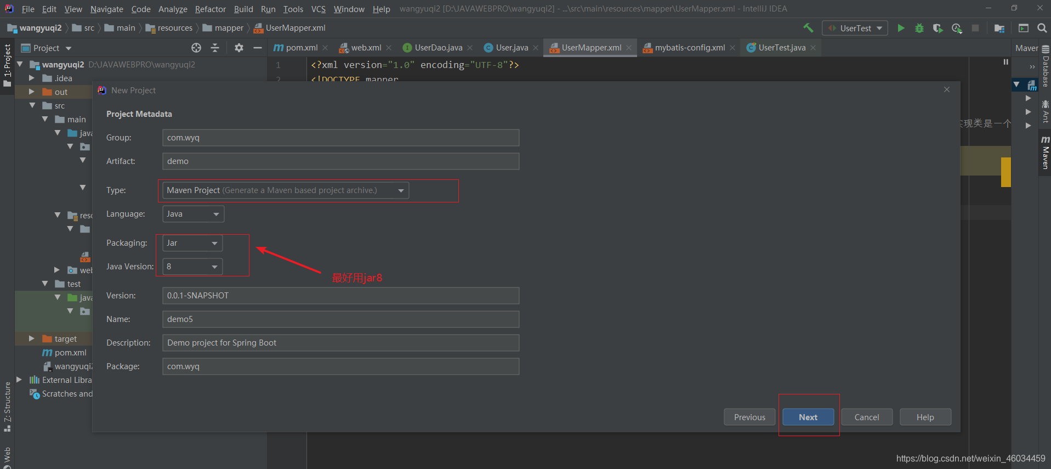Toggle the 1: Project tool window button
Viewport: 1051px width, 469px height.
point(7,65)
